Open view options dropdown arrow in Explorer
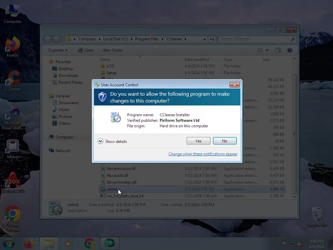Viewport: 333px width, 250px height. [x=267, y=50]
